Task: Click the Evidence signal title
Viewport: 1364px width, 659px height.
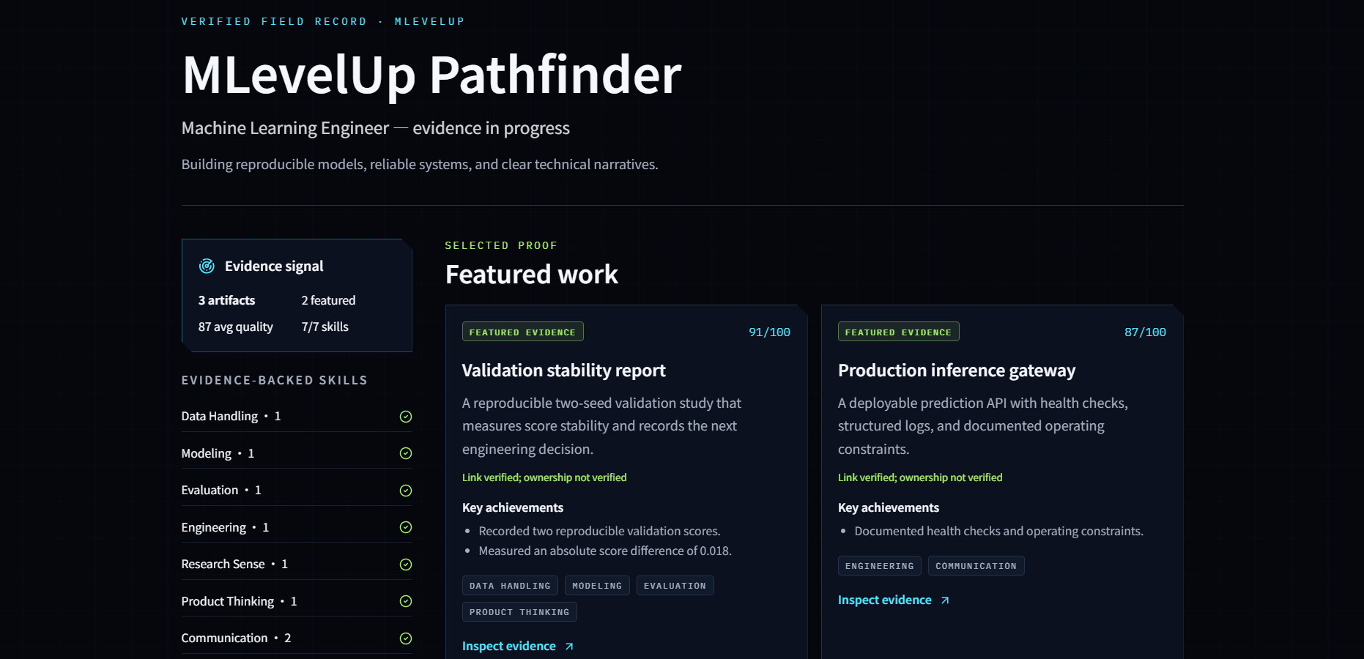Action: point(274,267)
